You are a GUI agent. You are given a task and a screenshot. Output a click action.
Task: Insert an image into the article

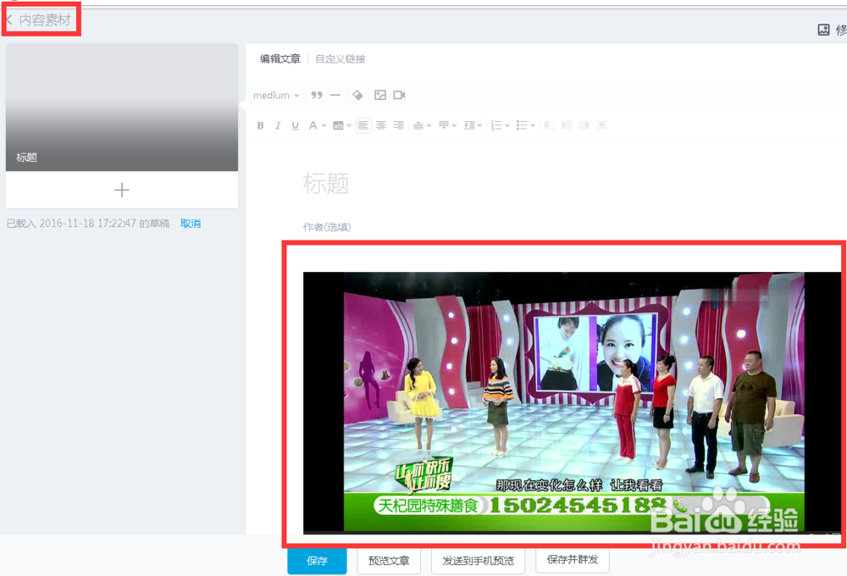(x=380, y=95)
